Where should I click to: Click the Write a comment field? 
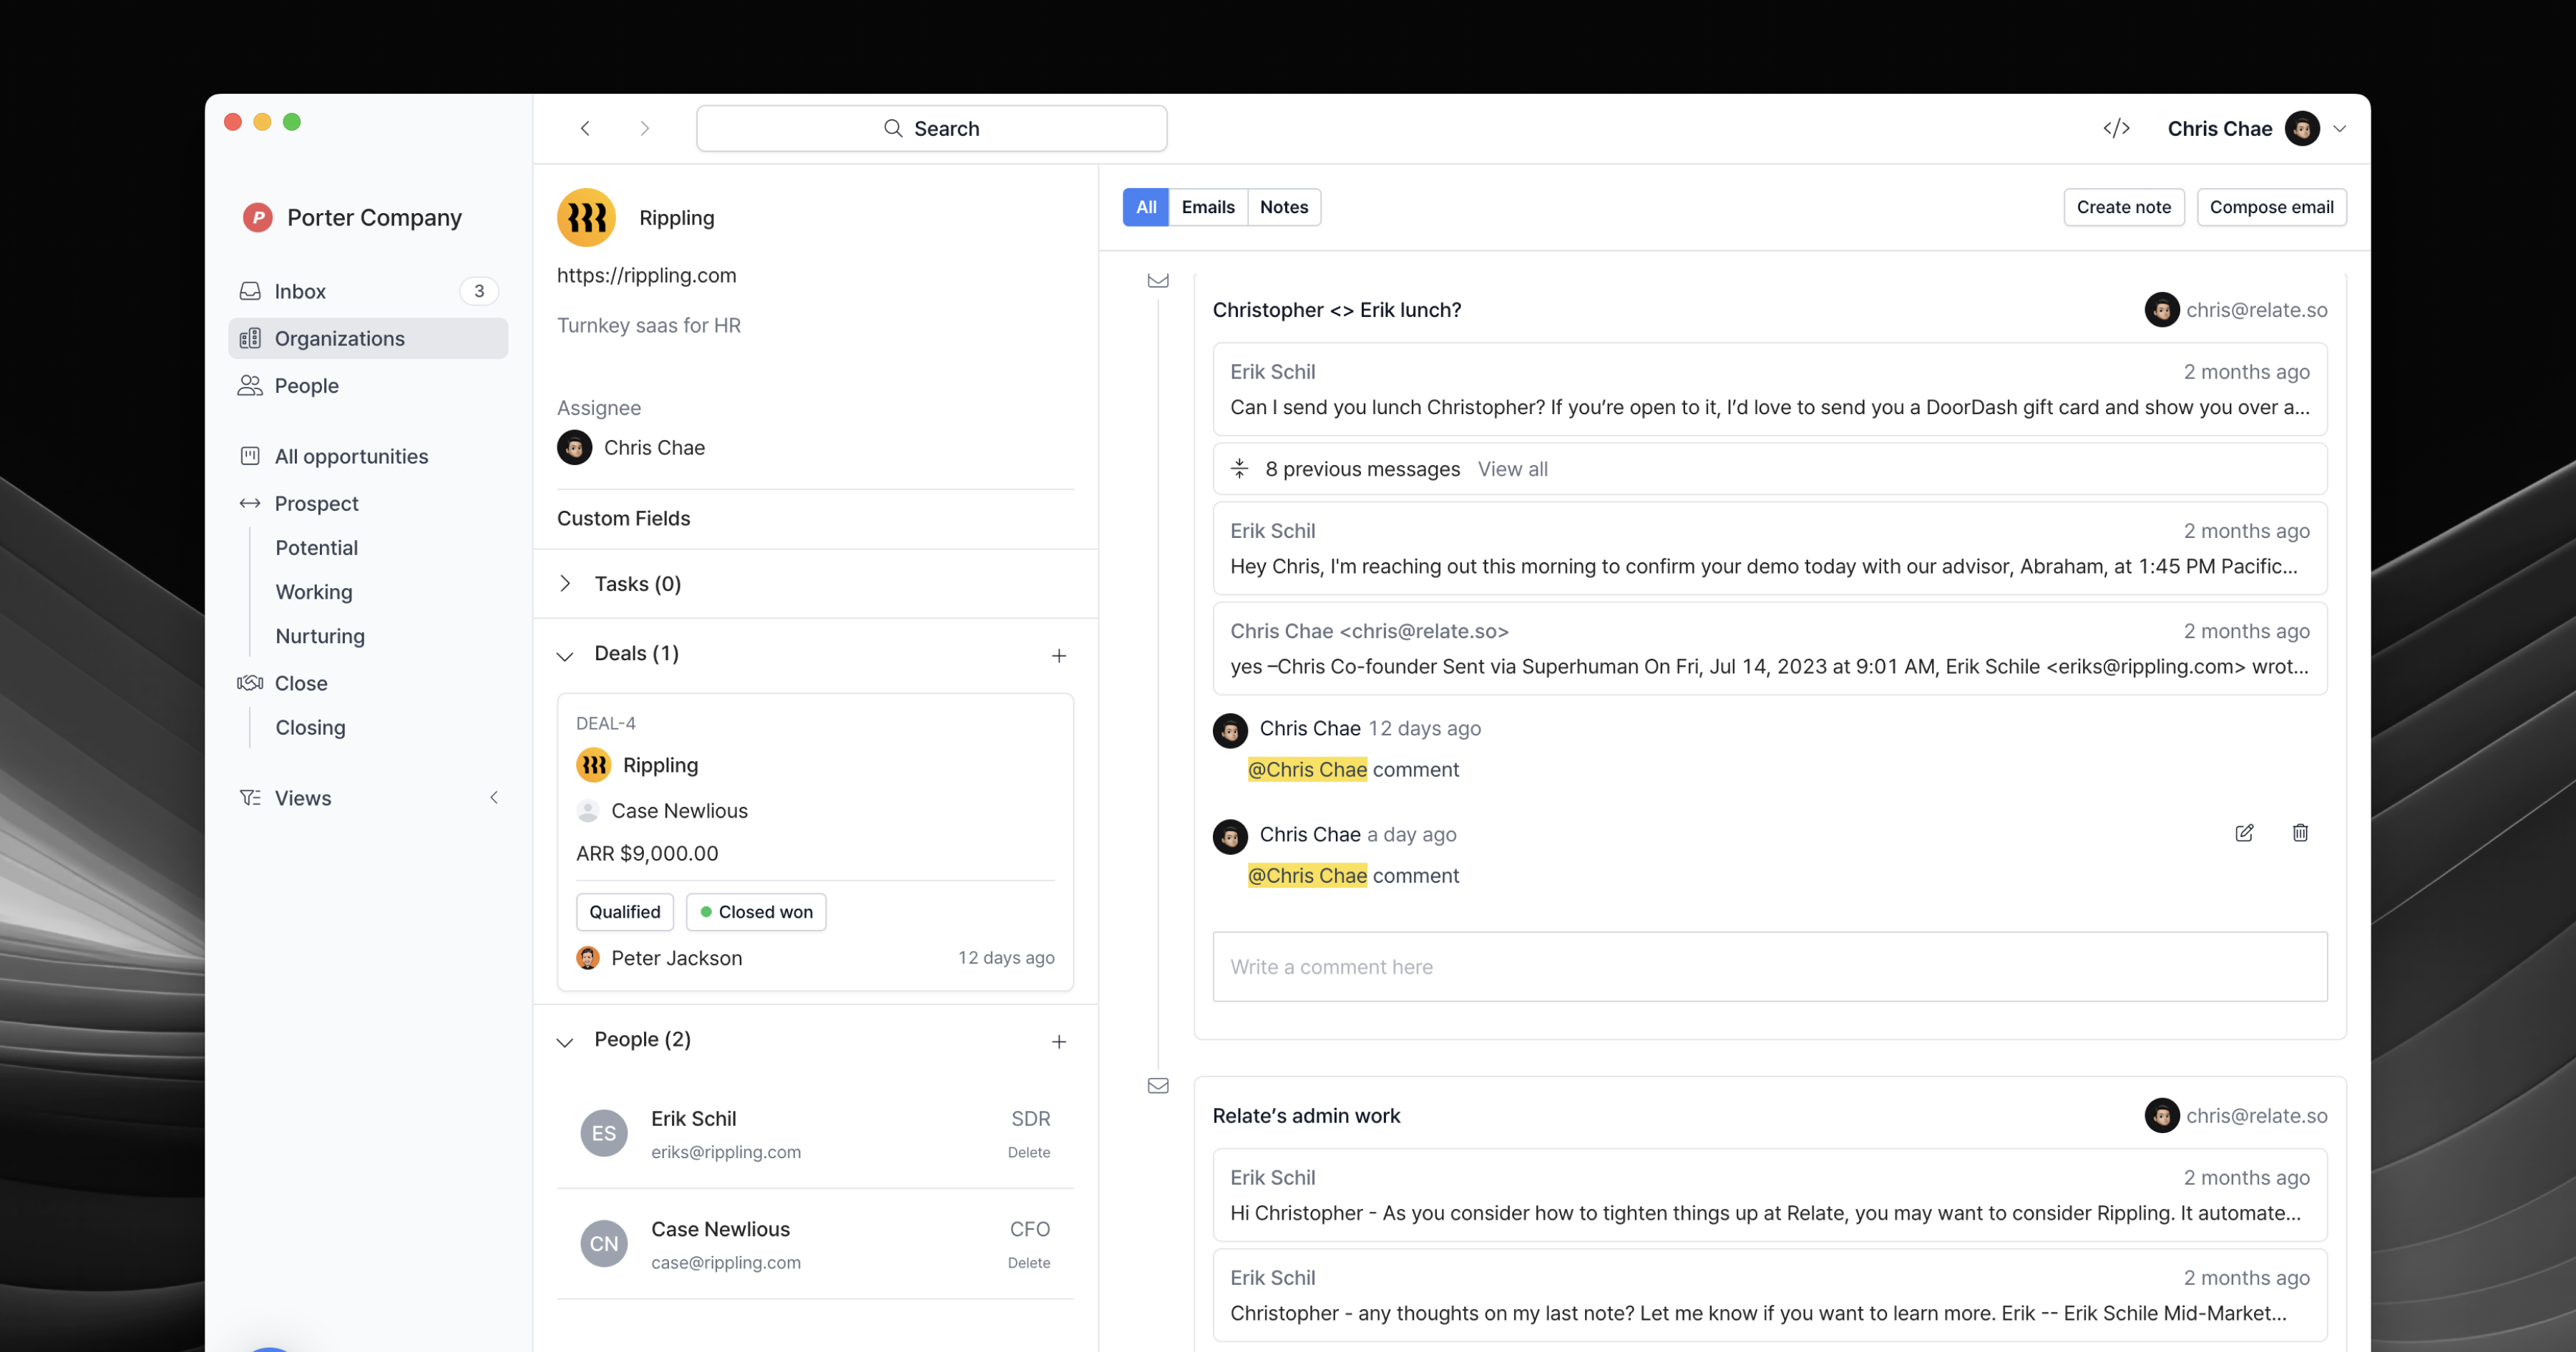click(x=1769, y=967)
